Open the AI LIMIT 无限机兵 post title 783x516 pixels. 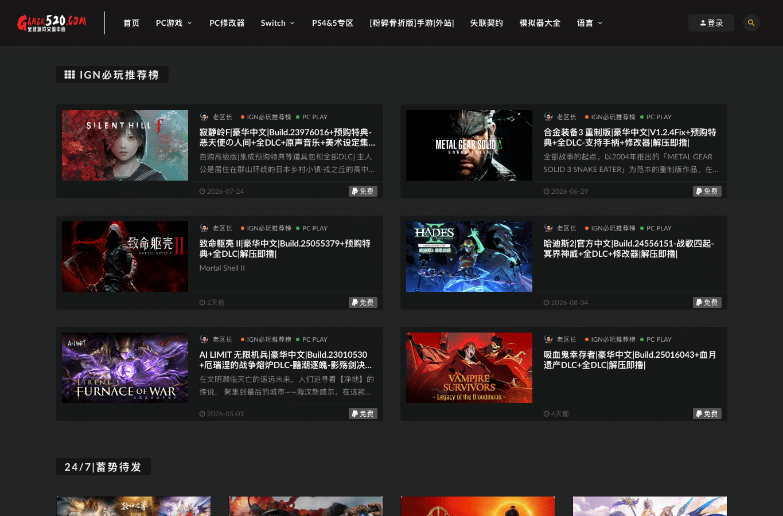[x=286, y=359]
